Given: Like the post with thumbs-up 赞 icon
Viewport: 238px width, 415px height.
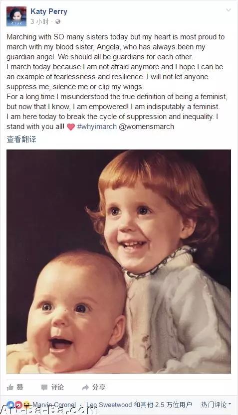Looking at the screenshot, I should point(10,388).
